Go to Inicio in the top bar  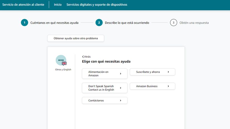click(58, 4)
